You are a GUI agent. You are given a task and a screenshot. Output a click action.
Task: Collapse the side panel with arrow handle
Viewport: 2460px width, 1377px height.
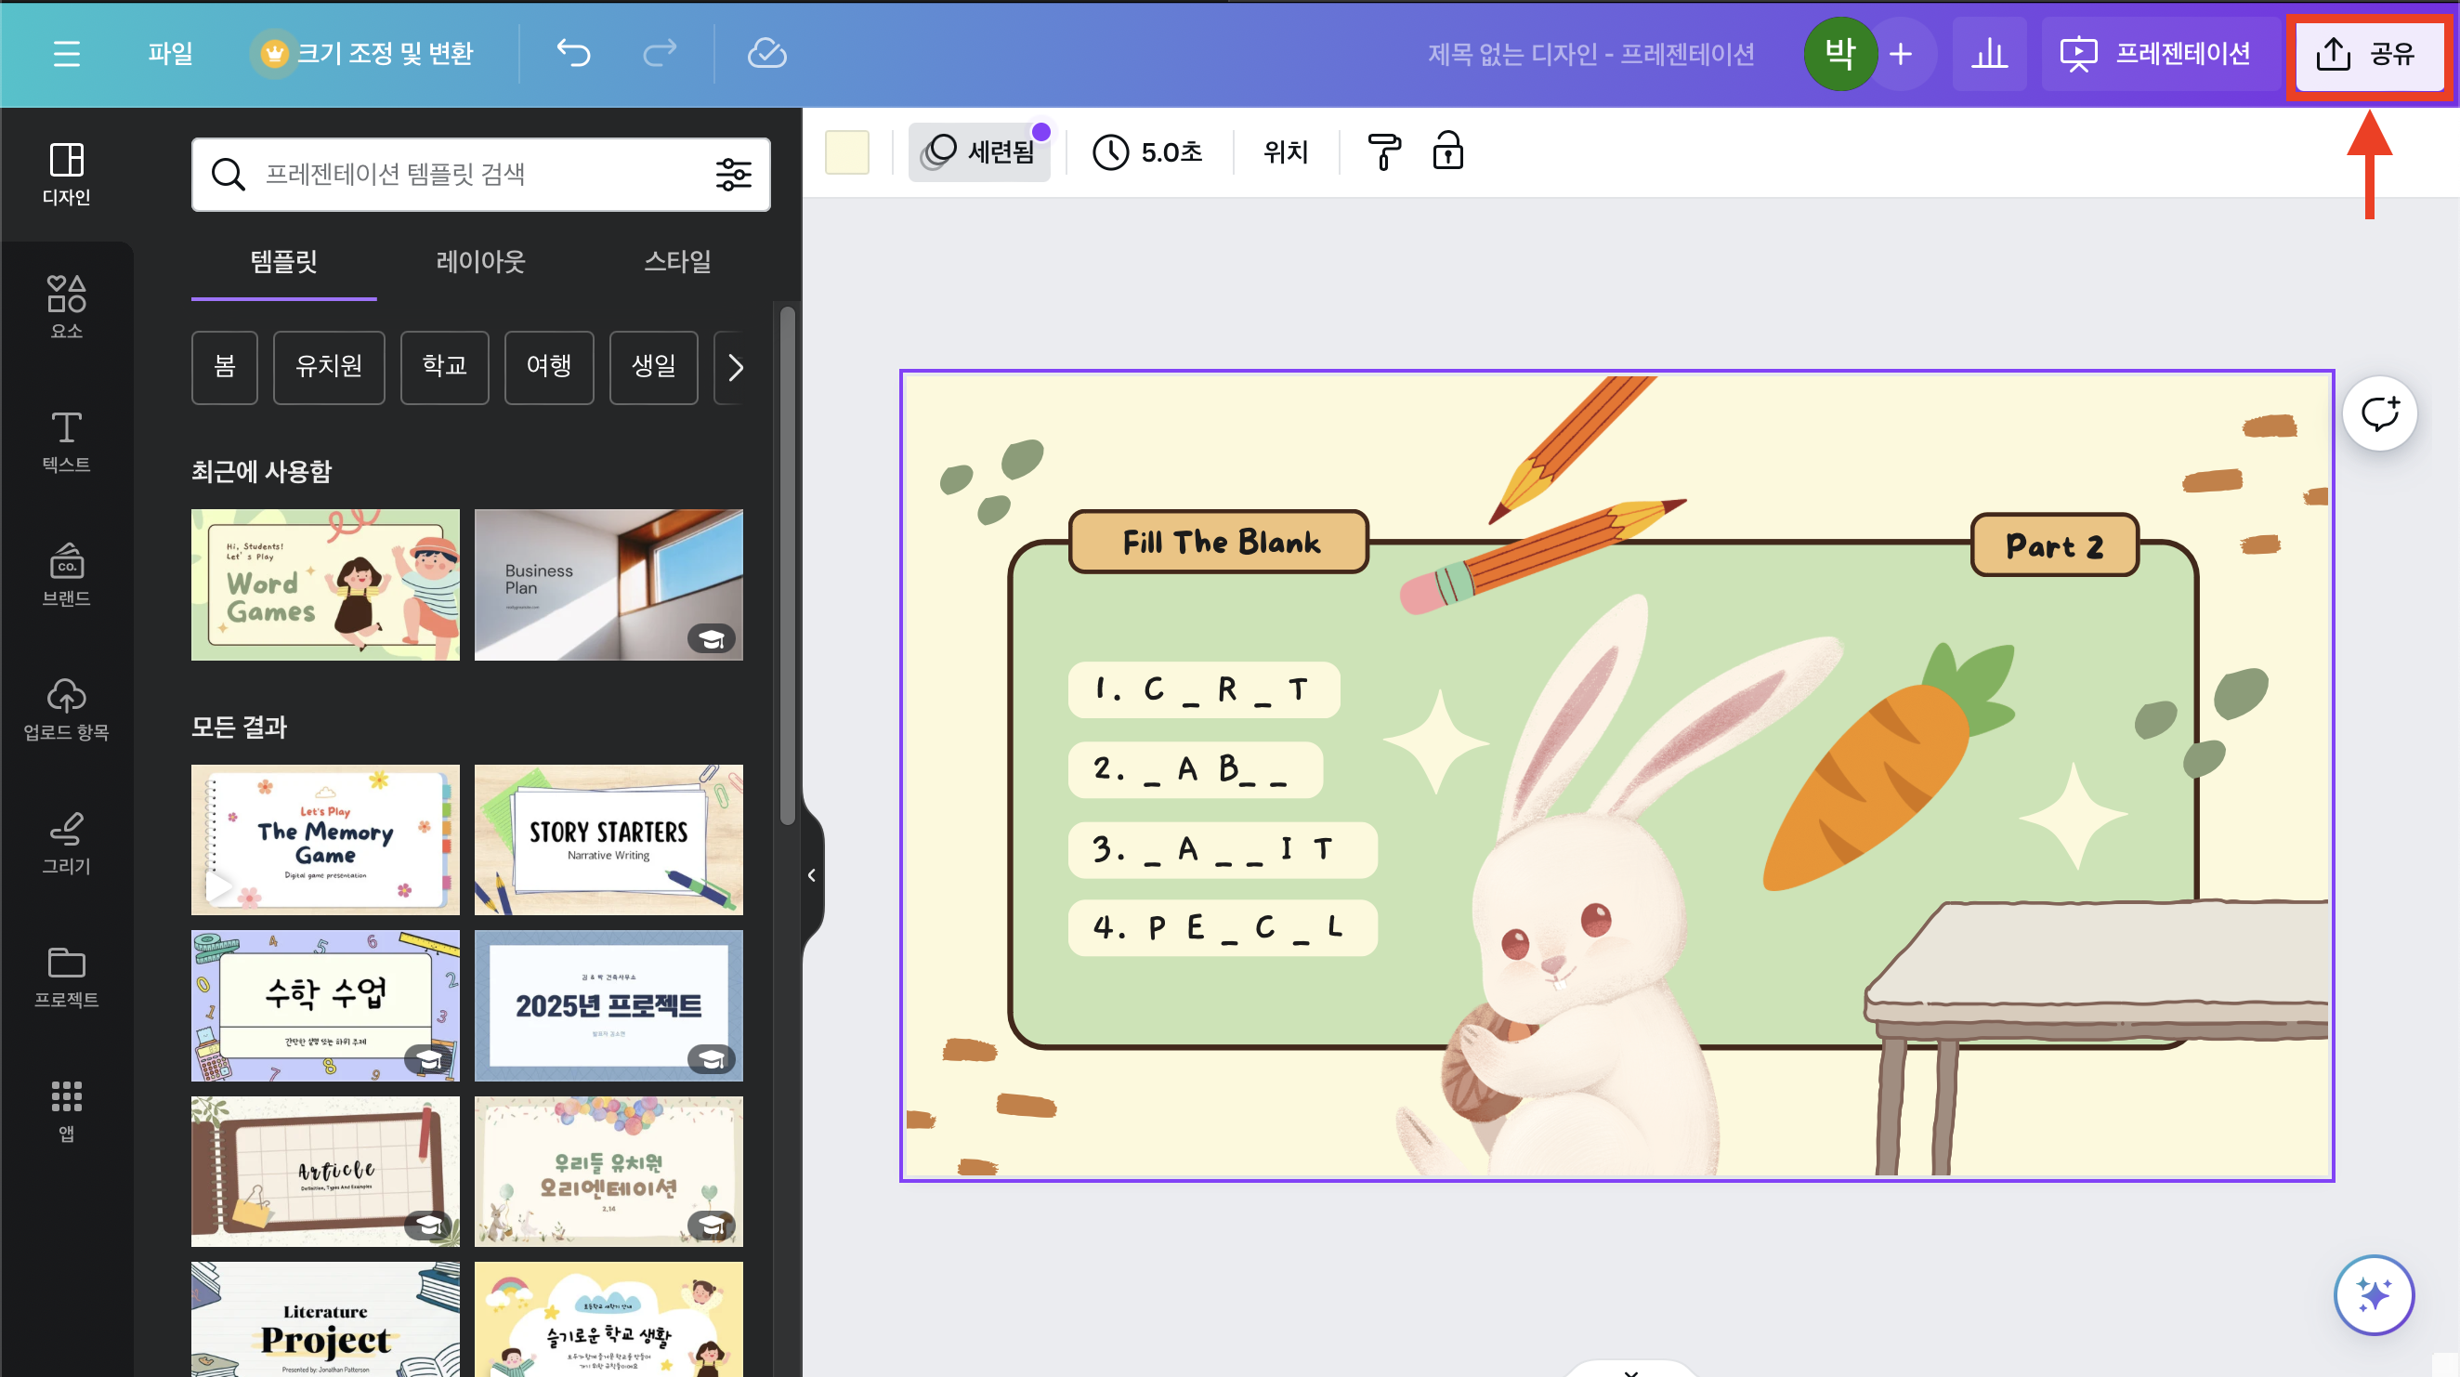click(812, 874)
